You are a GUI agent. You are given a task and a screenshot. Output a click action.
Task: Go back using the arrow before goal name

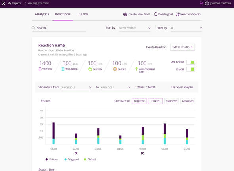[x=25, y=3]
